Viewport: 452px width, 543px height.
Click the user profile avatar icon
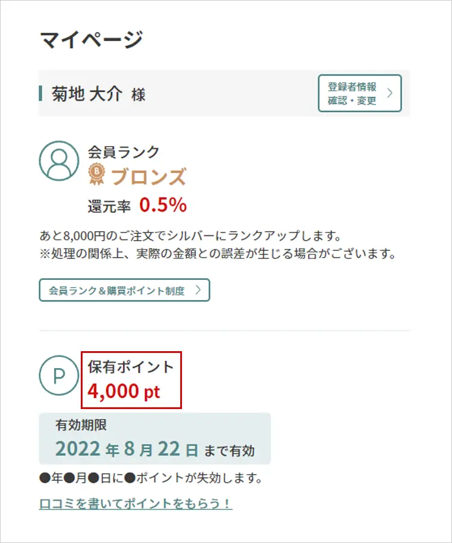click(58, 160)
